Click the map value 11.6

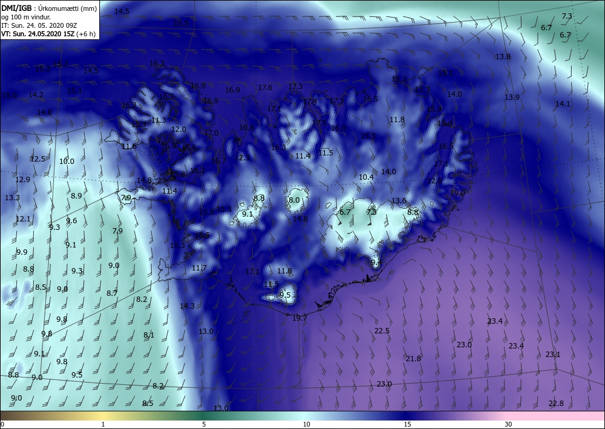[129, 146]
